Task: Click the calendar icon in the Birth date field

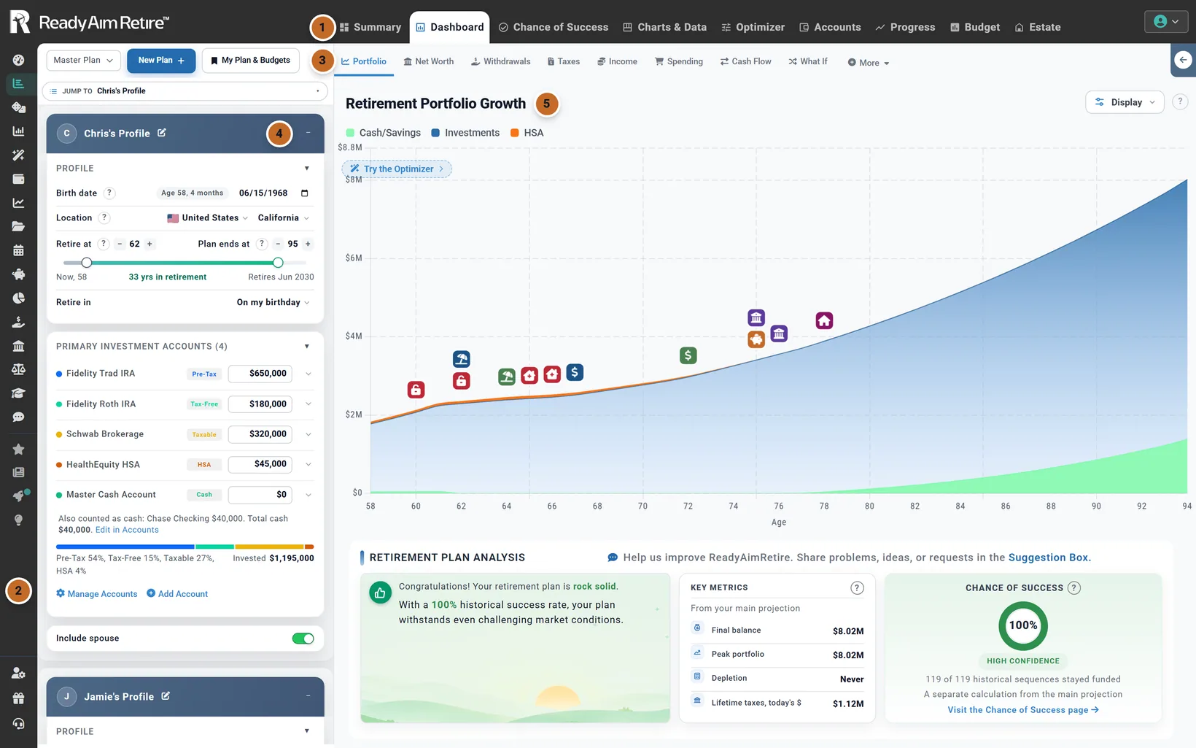Action: tap(304, 193)
